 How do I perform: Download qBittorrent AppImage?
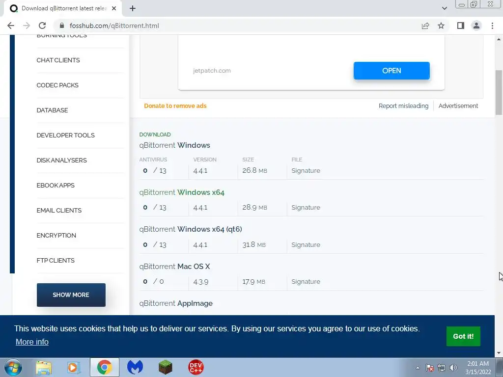pyautogui.click(x=176, y=303)
